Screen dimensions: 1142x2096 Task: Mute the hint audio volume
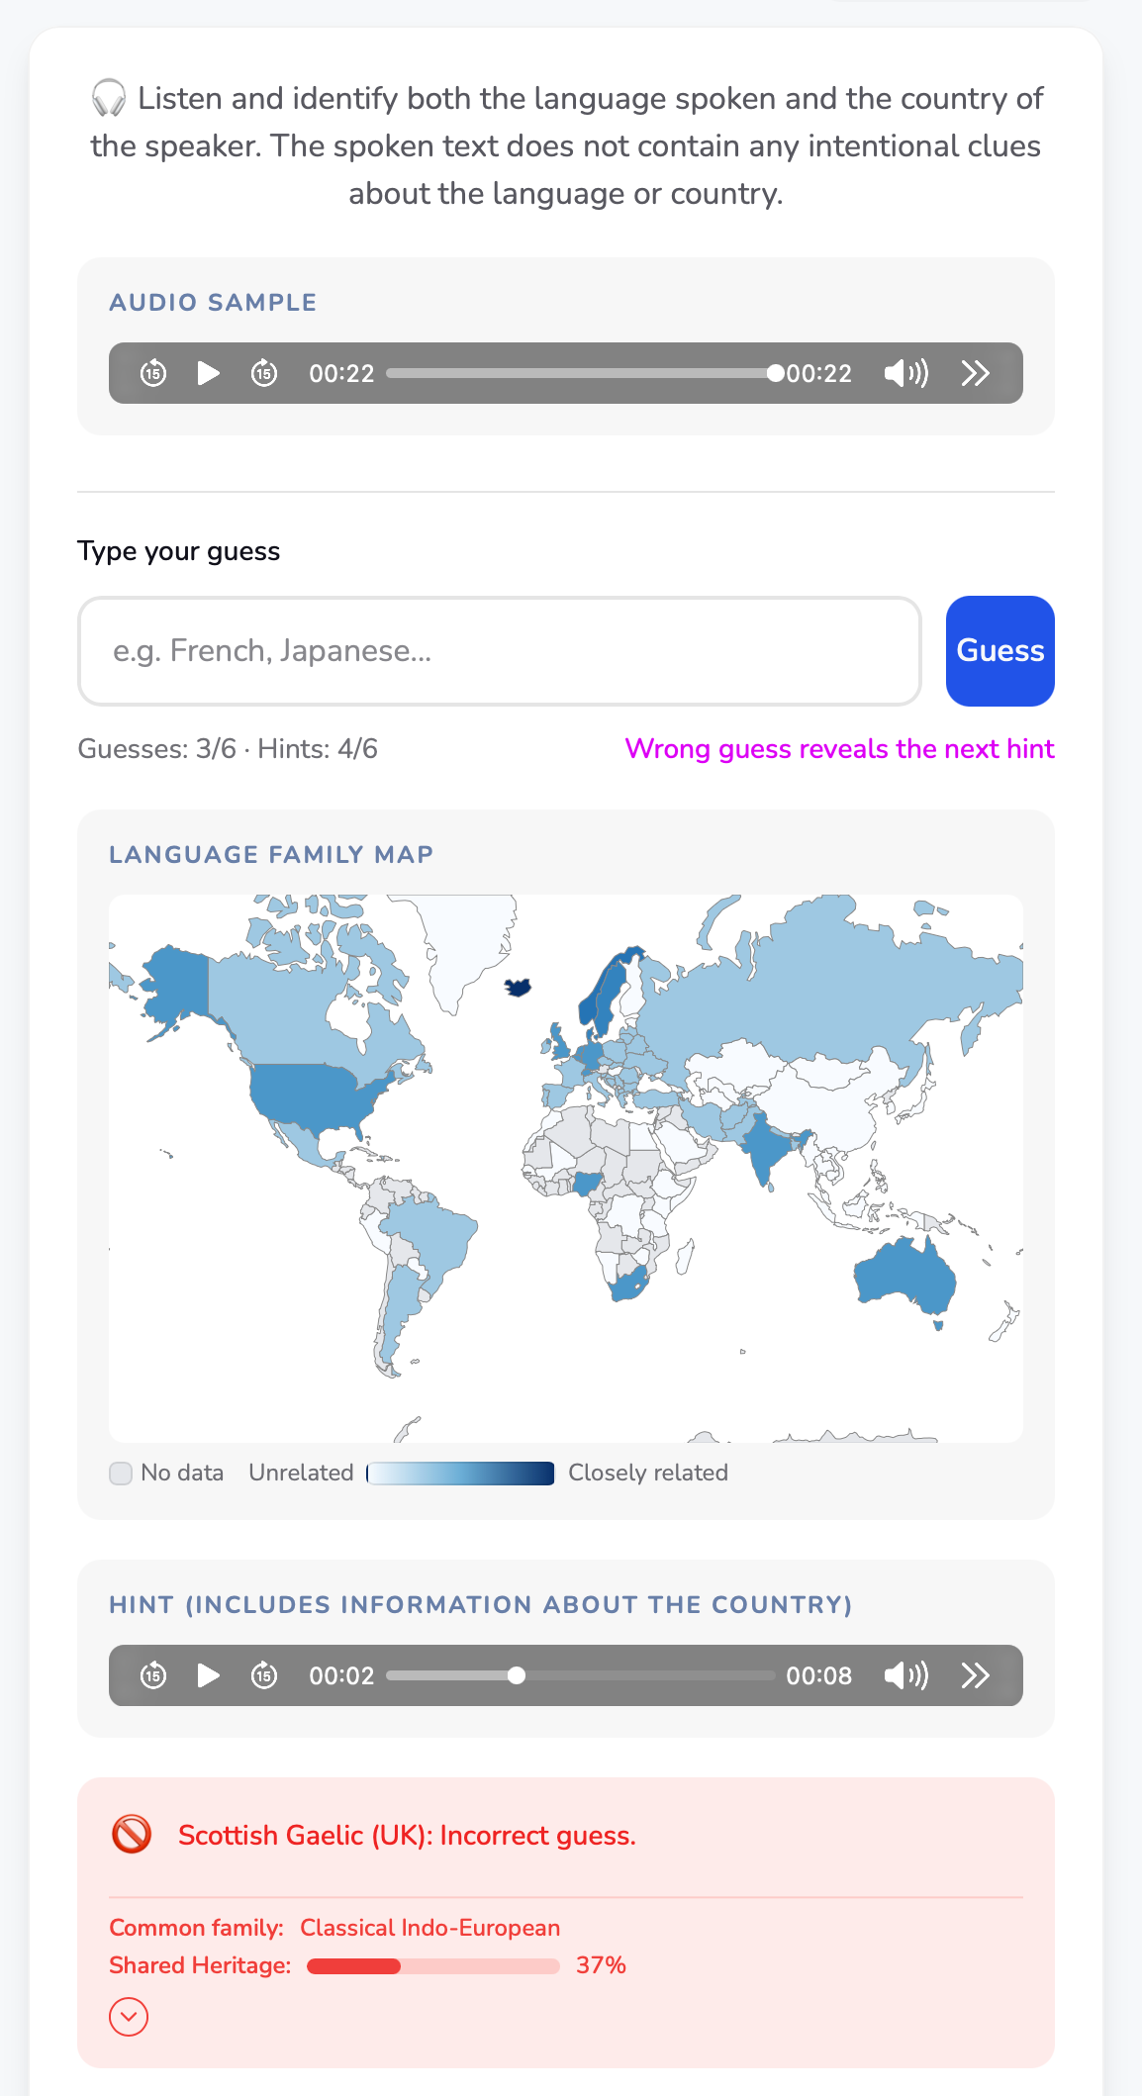(x=905, y=1675)
